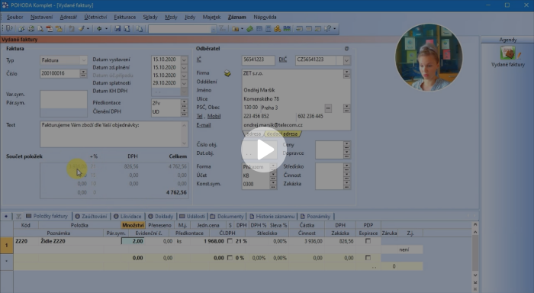Click the exit door icon in toolbar
This screenshot has height=293, width=534.
(x=9, y=29)
